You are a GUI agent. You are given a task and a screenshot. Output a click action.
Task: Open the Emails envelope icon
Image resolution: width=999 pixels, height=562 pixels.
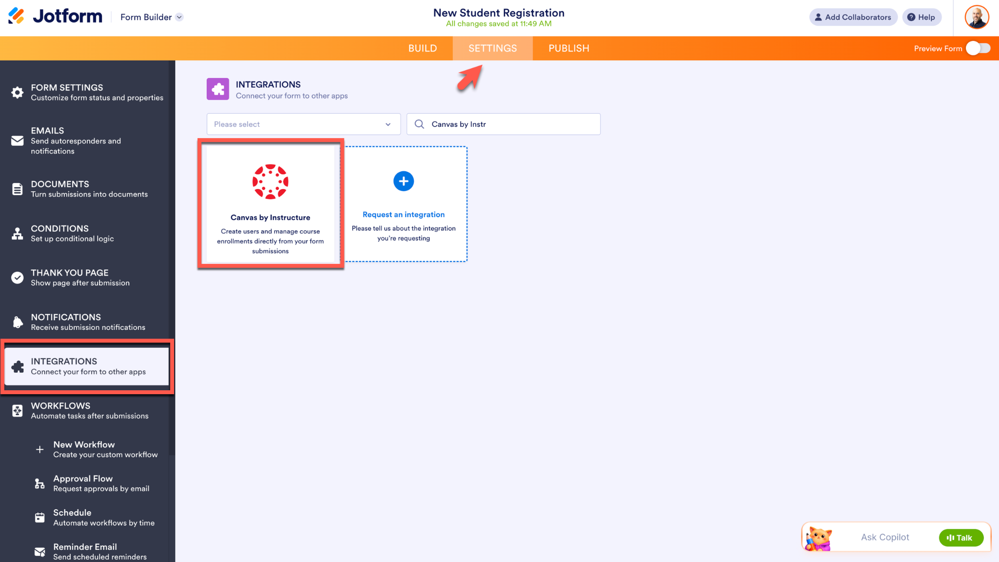click(18, 140)
